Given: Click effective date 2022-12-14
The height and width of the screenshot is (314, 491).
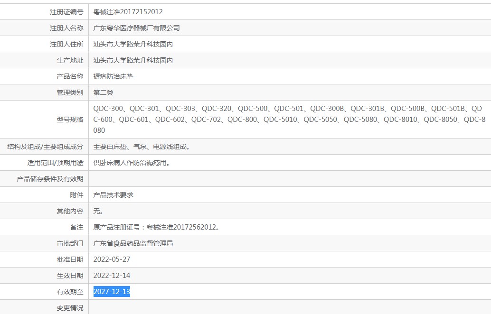Looking at the screenshot, I should point(112,276).
